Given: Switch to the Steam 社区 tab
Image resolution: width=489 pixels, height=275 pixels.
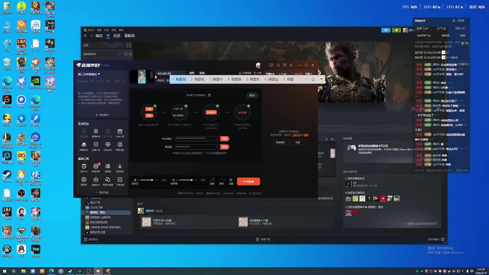Looking at the screenshot, I should coord(117,36).
